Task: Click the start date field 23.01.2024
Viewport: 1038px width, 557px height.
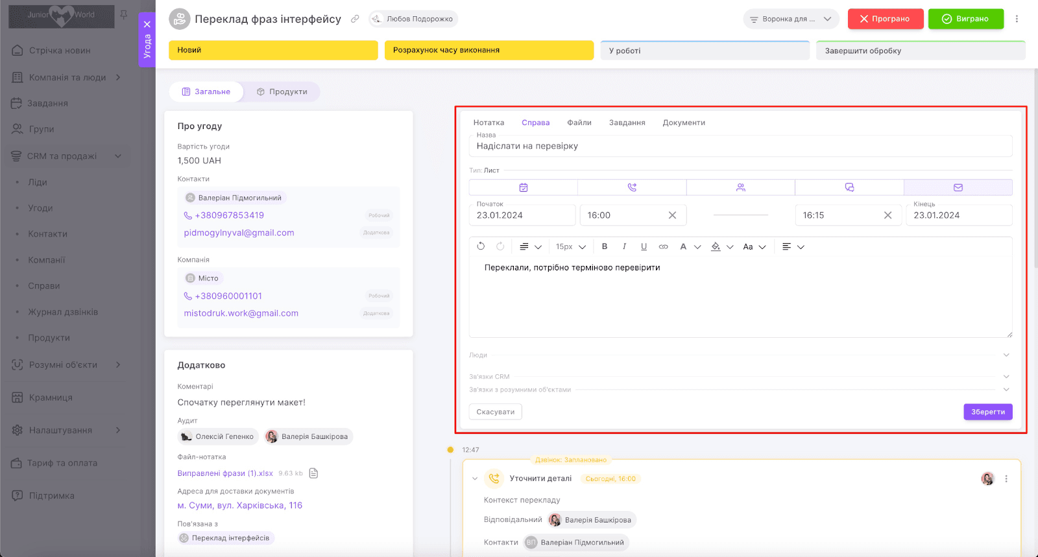Action: click(x=522, y=215)
